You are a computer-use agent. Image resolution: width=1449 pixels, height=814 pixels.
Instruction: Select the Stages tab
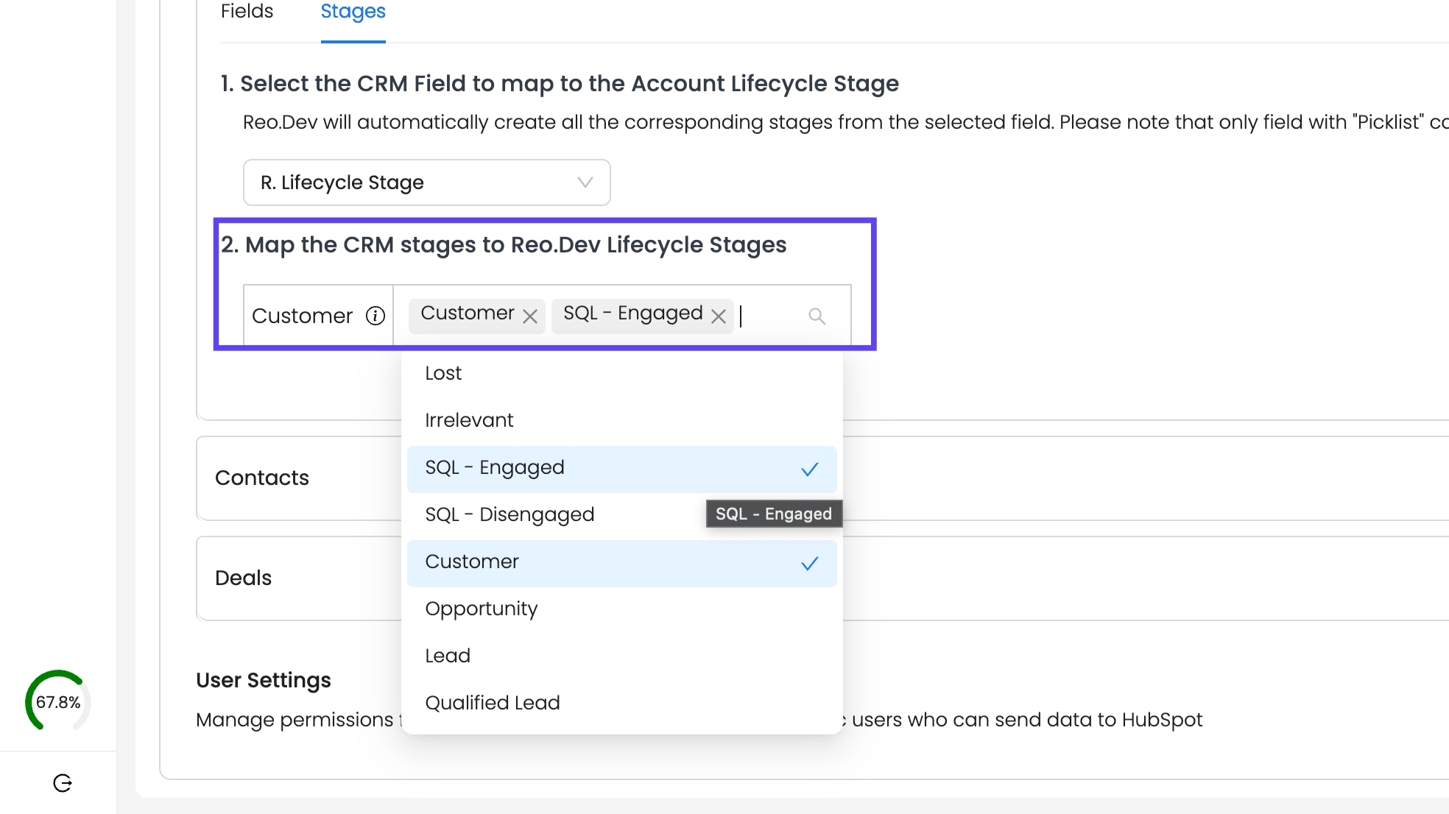pyautogui.click(x=353, y=12)
